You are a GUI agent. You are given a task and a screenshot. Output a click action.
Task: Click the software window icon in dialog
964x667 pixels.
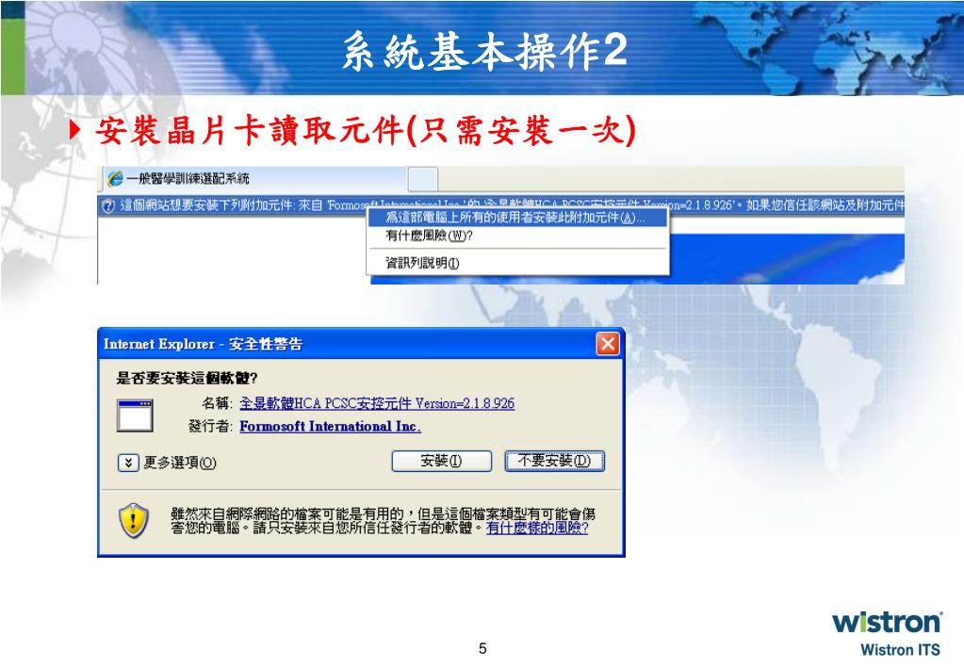[136, 415]
